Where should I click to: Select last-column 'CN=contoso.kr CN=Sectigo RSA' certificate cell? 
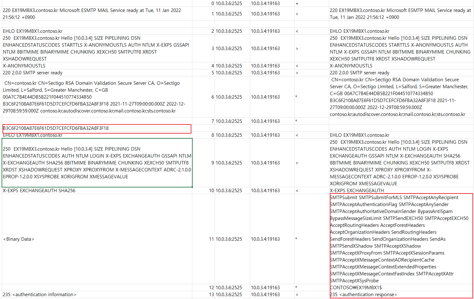[x=401, y=97]
